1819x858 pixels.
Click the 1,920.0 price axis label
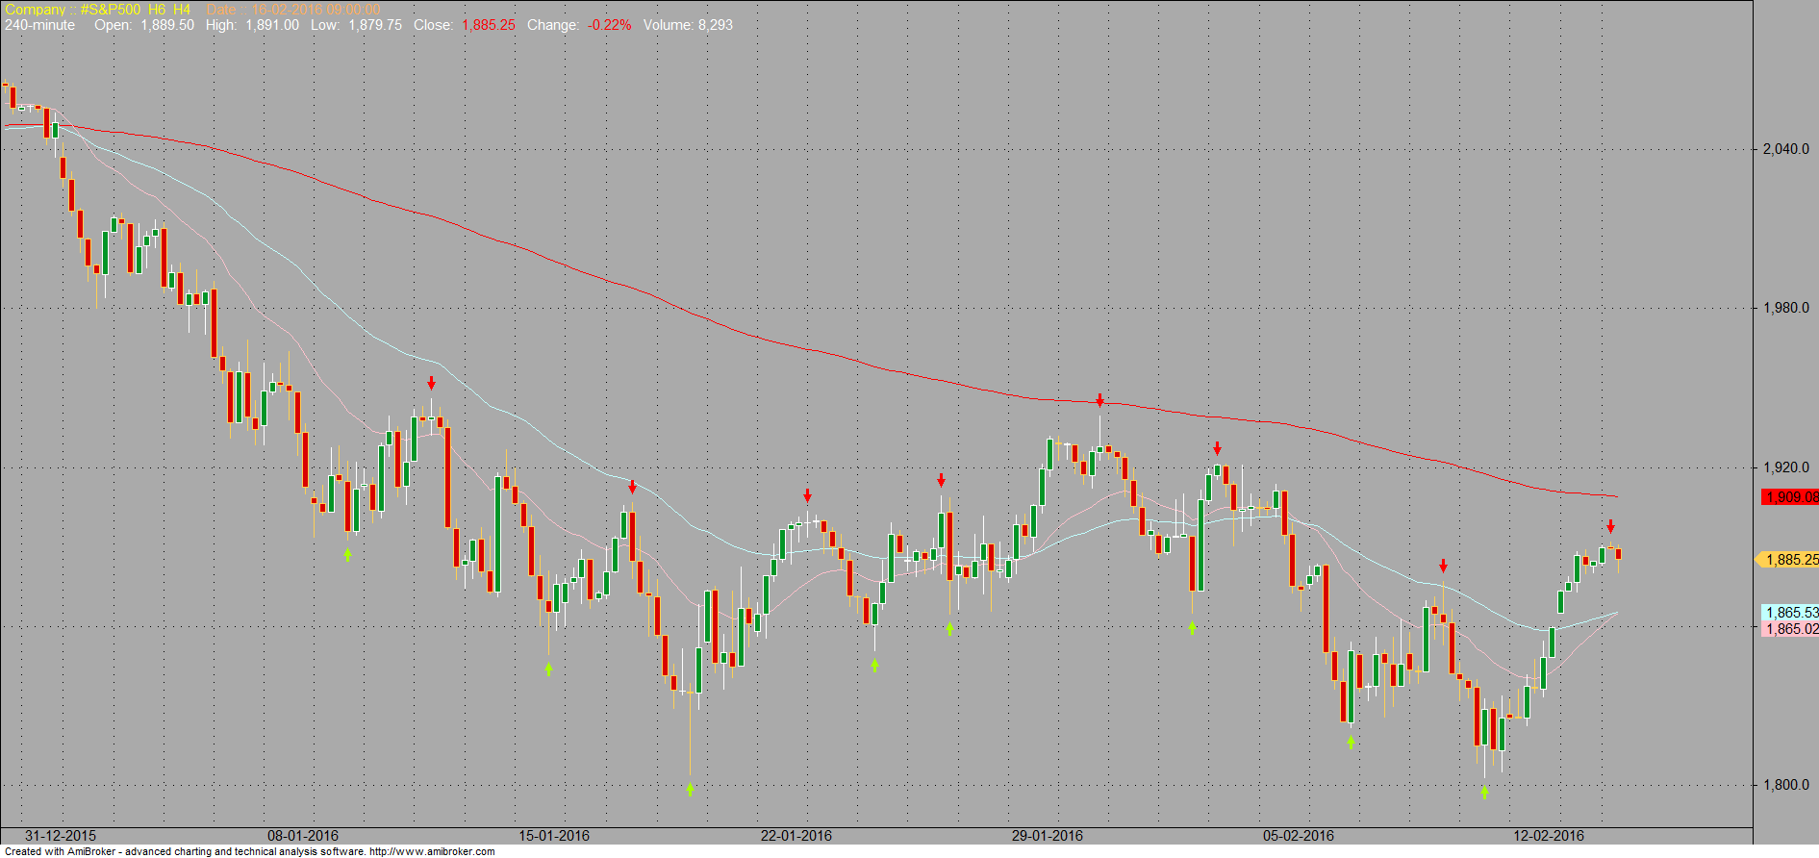click(x=1786, y=467)
